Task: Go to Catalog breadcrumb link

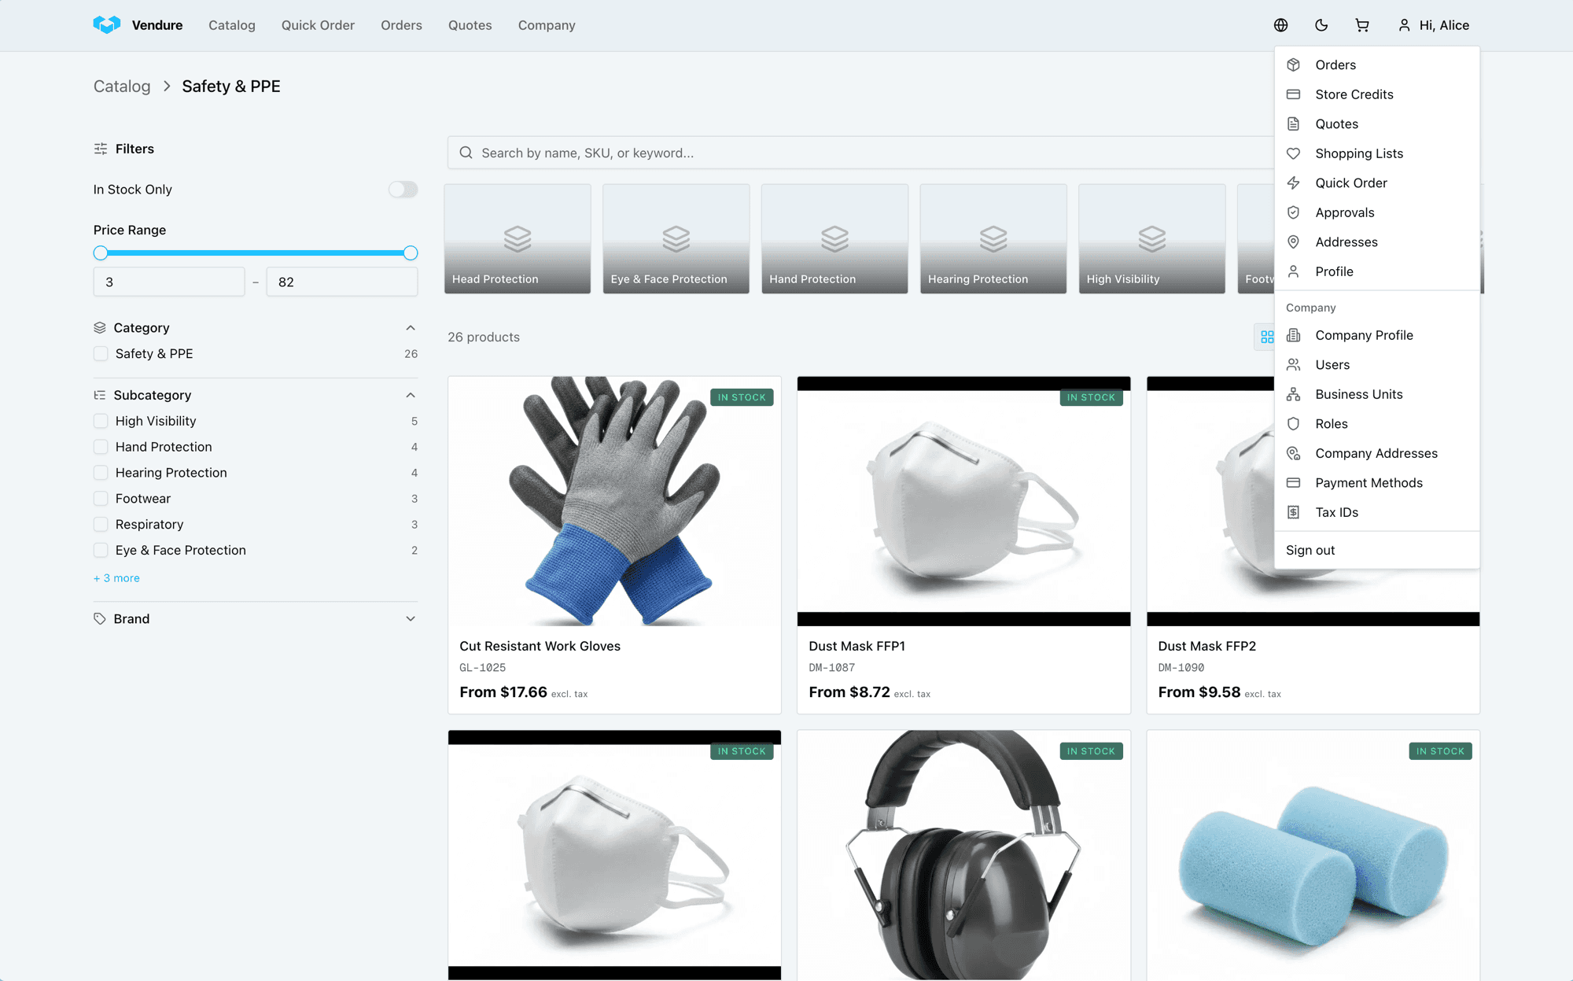Action: [122, 87]
